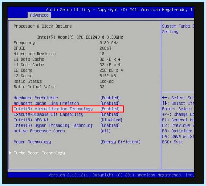206x186 pixels.
Task: Select Execute-Disable Bit Capability option
Action: pos(49,114)
